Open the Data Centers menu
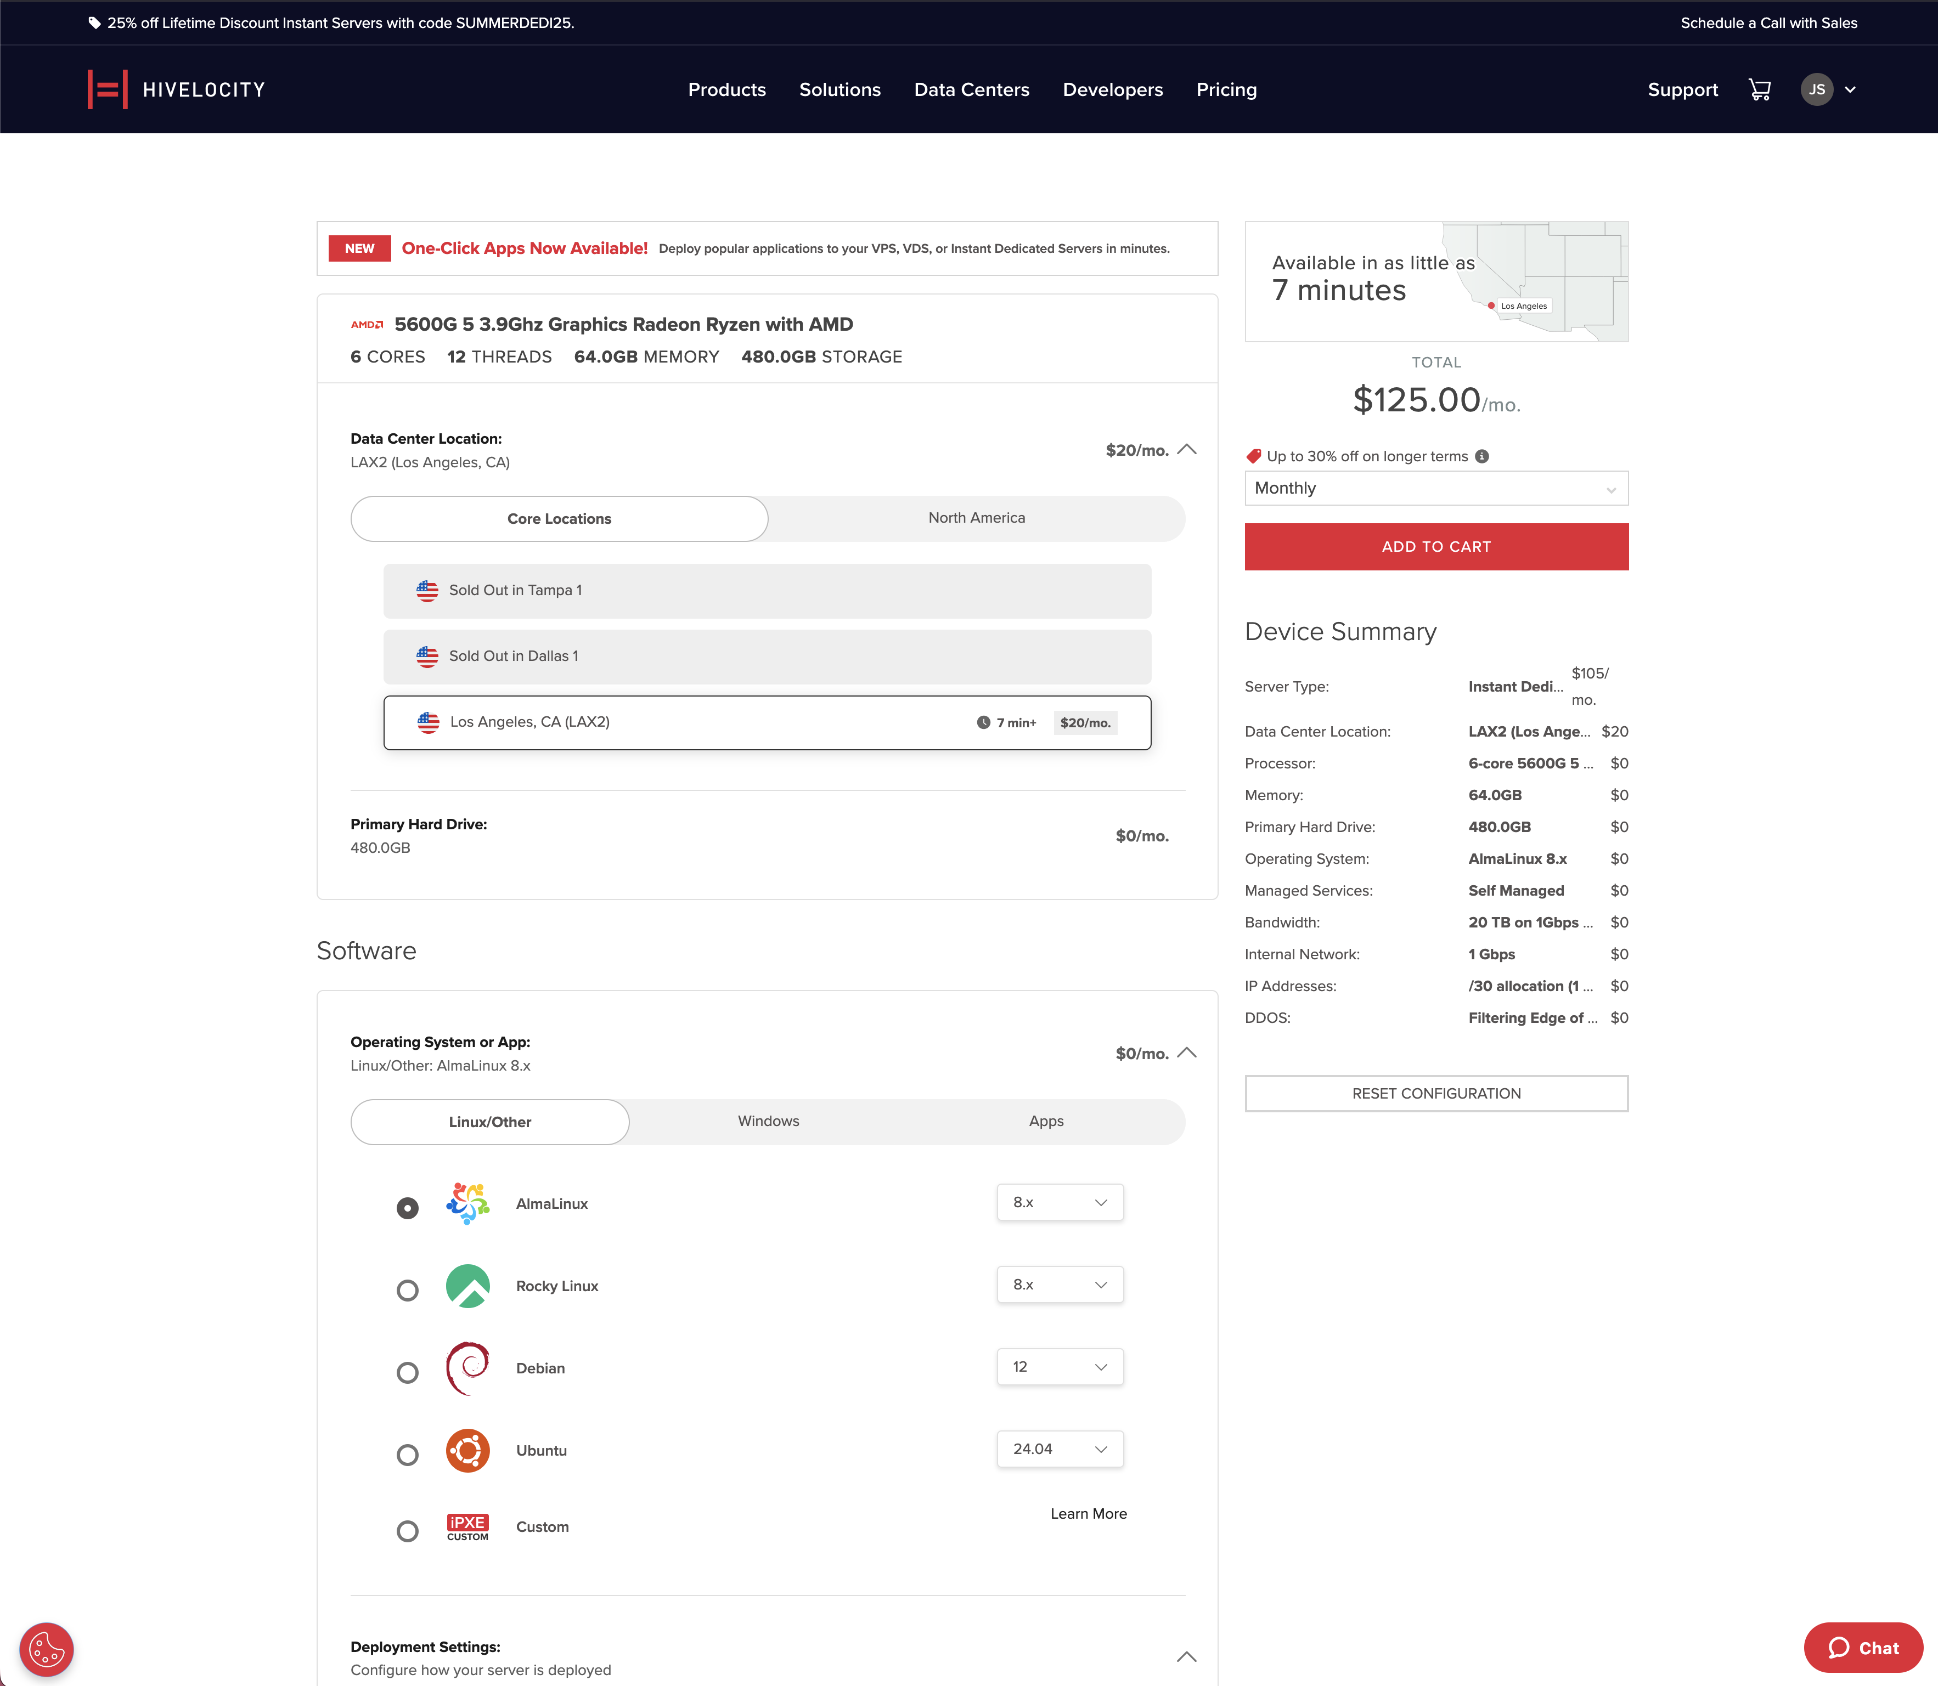 pyautogui.click(x=971, y=89)
